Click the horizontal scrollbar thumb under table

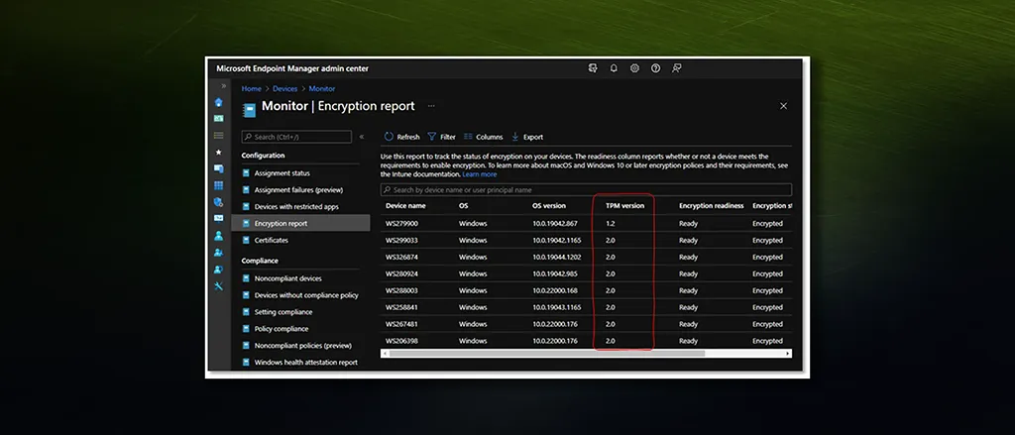547,354
